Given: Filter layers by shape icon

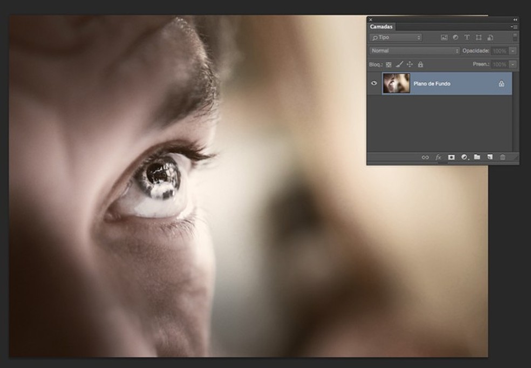Looking at the screenshot, I should (x=479, y=38).
